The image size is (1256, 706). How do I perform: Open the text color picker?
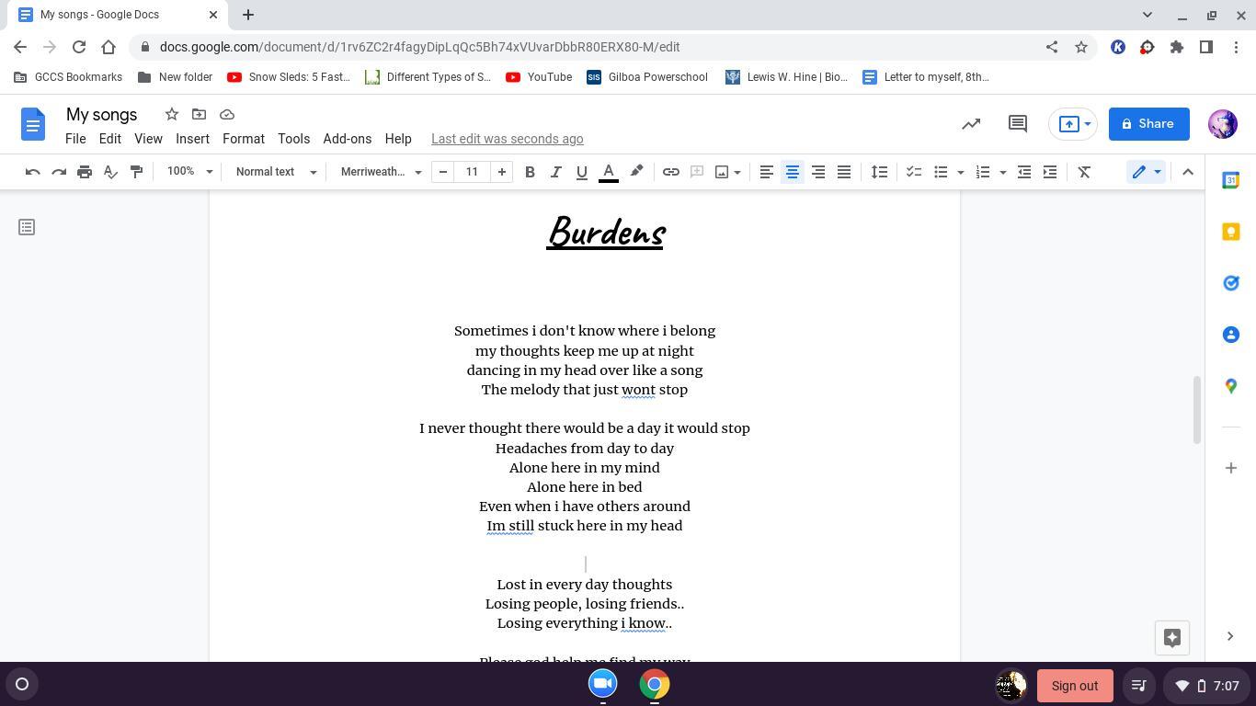(x=609, y=172)
